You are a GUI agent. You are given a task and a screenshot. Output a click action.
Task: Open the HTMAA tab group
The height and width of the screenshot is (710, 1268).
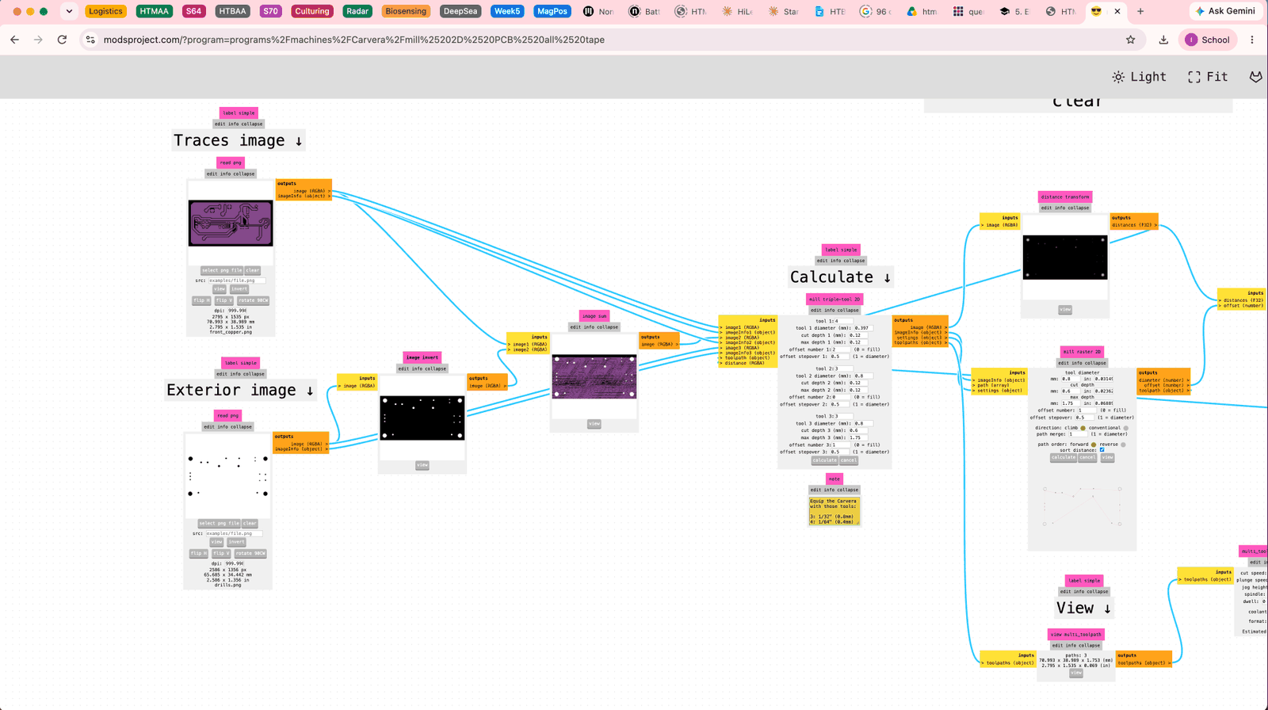click(154, 11)
